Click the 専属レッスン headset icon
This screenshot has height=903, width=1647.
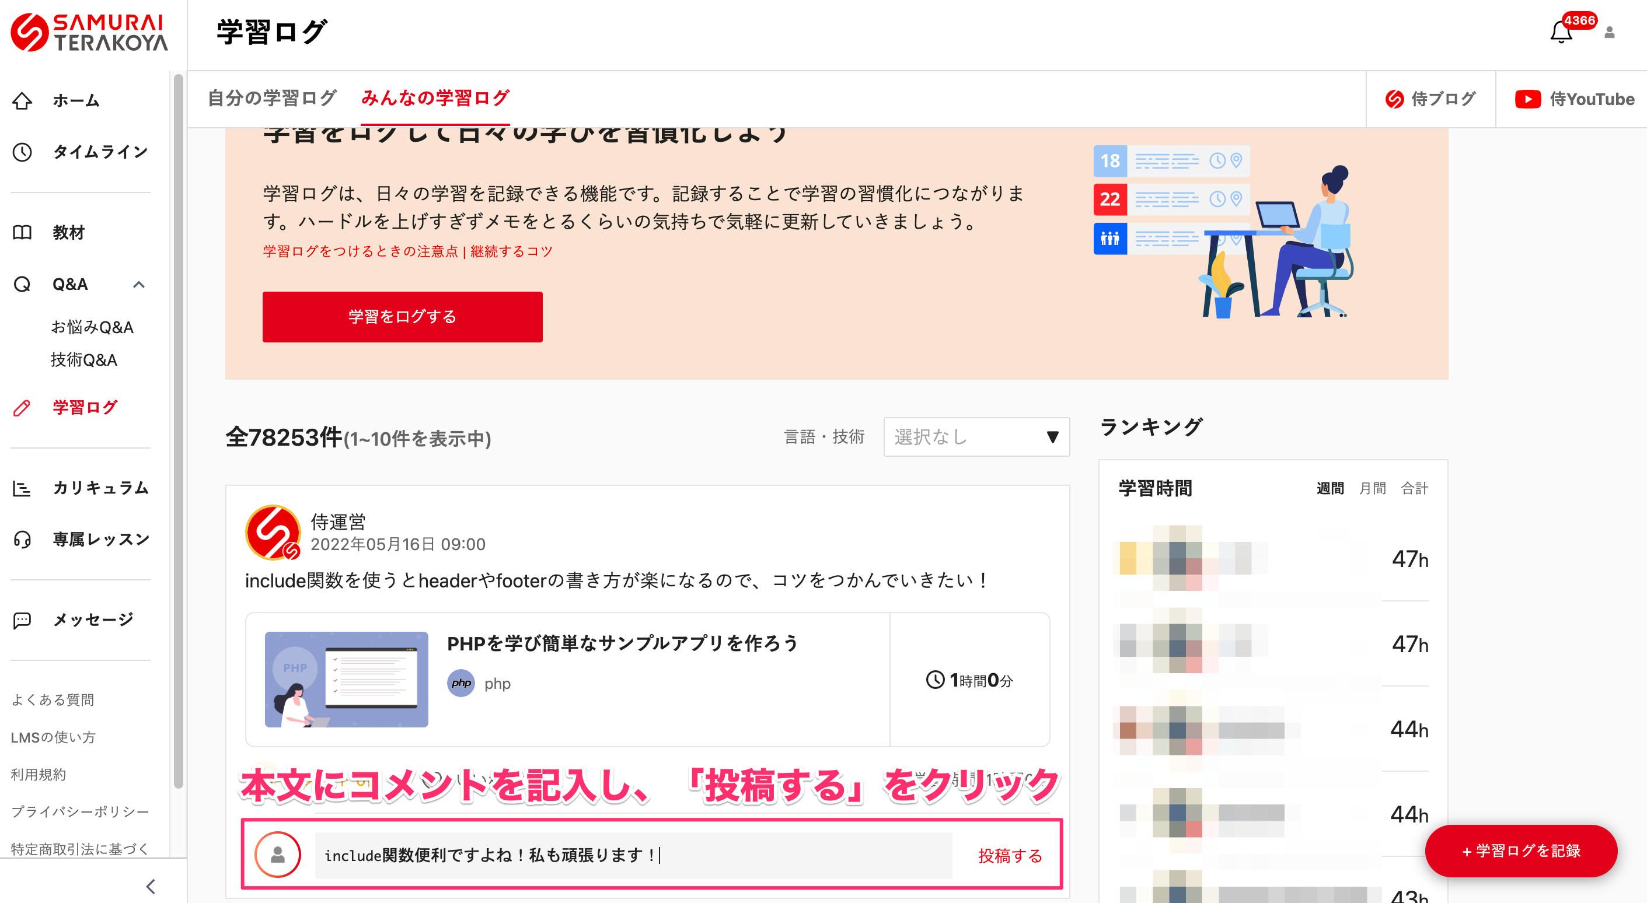22,539
